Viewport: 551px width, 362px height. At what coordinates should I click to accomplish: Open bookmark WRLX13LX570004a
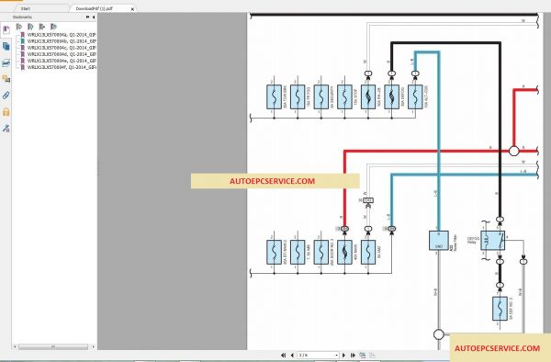point(62,35)
